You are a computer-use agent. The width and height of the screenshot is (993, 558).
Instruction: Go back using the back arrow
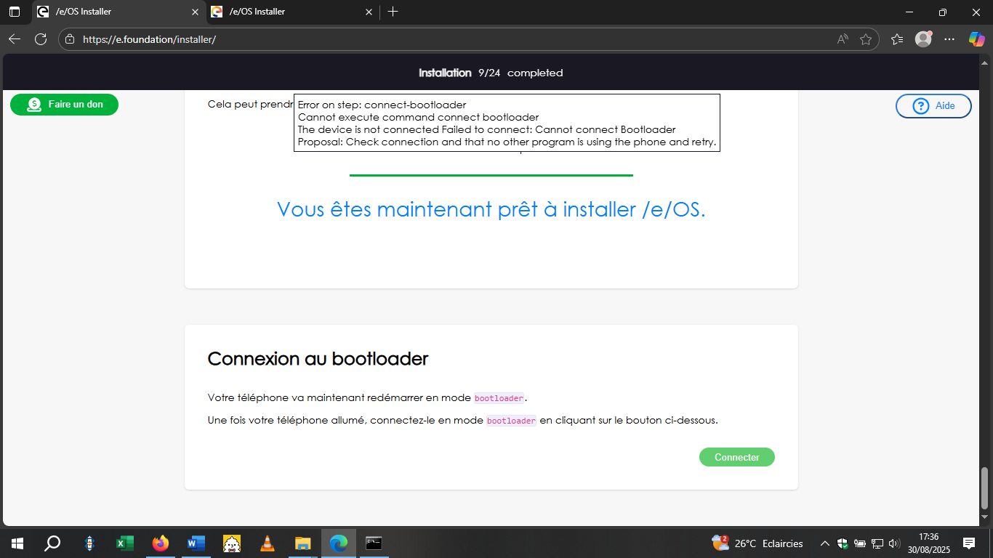(x=15, y=39)
